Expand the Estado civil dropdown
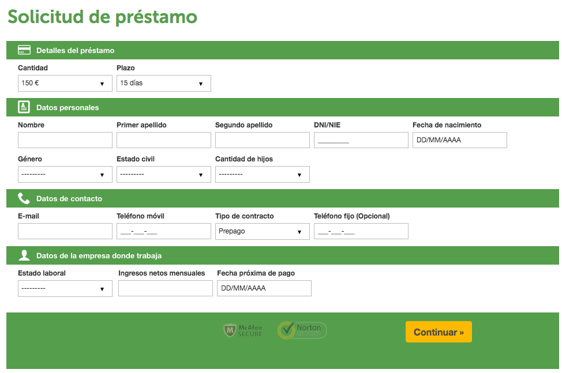Screen dimensions: 562x373 point(163,174)
